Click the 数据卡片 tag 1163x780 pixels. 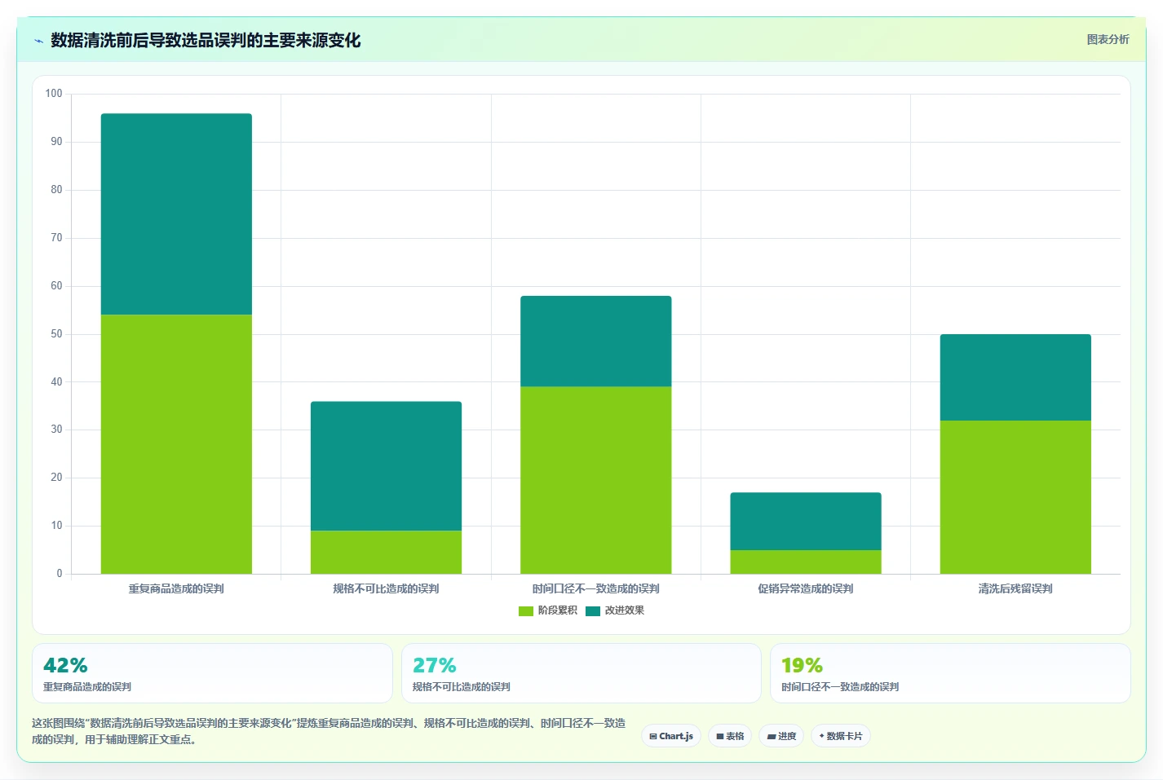[841, 736]
